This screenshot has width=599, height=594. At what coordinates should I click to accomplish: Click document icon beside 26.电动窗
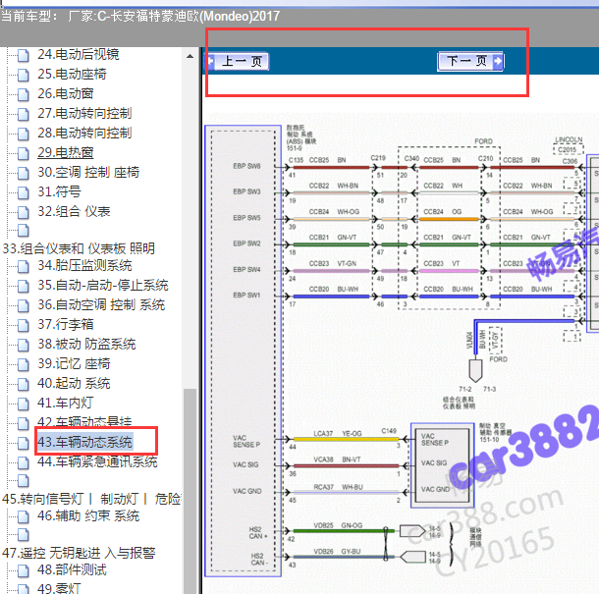[24, 94]
